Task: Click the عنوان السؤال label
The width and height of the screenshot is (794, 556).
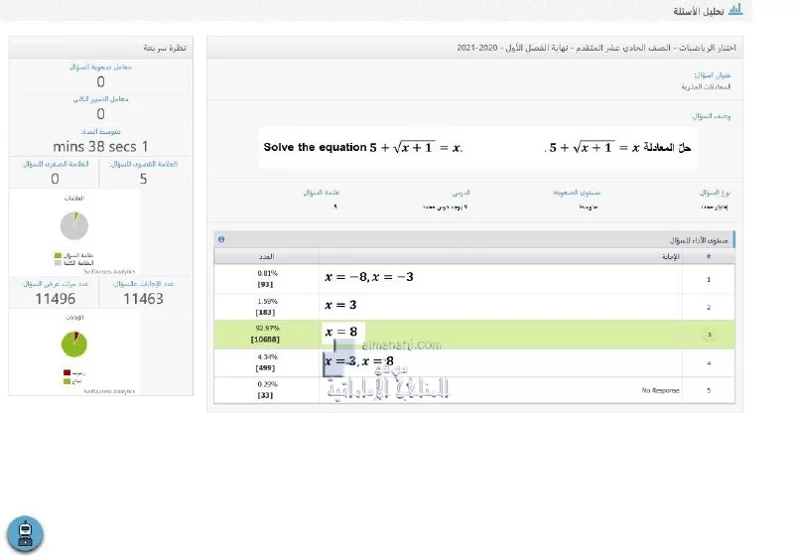Action: point(713,74)
